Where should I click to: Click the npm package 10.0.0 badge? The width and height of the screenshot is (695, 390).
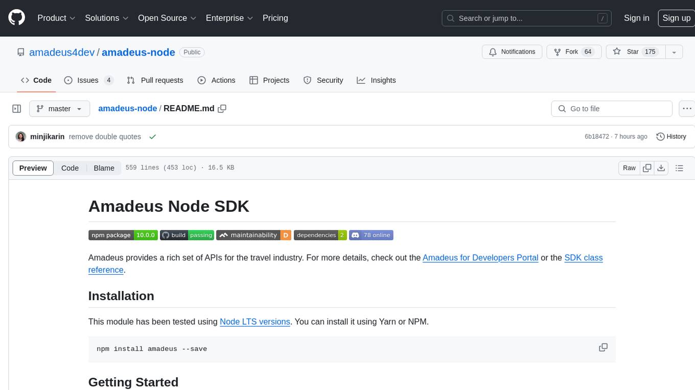point(123,235)
